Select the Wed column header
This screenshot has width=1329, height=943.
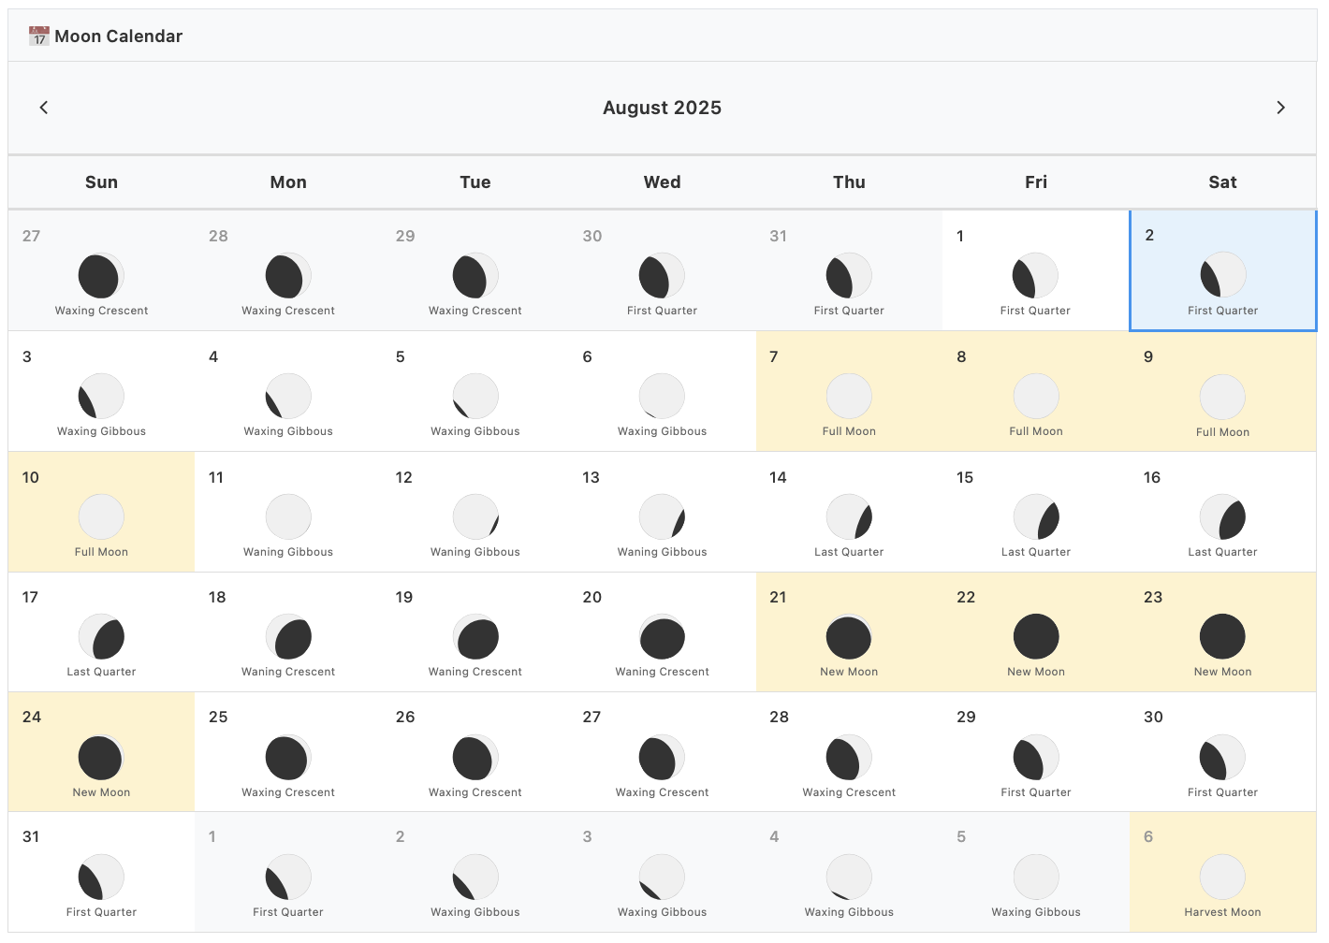click(x=662, y=181)
